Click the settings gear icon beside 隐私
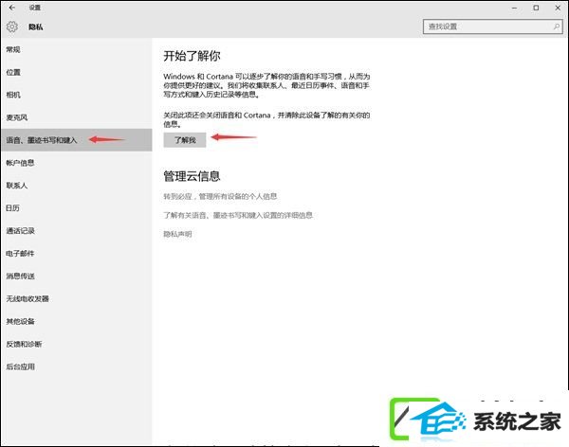The image size is (569, 447). 12,27
